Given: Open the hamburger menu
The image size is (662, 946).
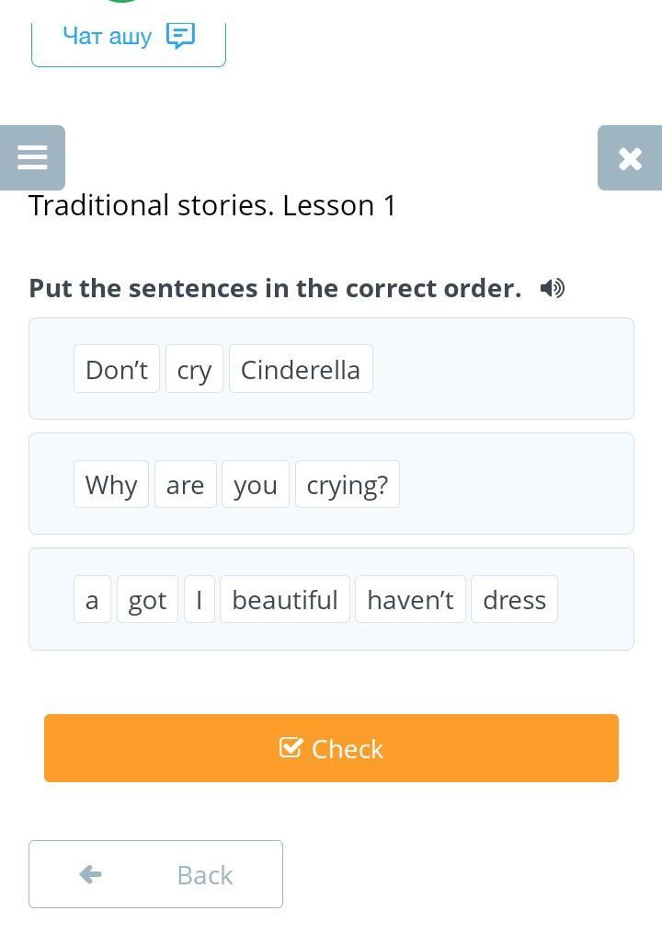Looking at the screenshot, I should [32, 157].
